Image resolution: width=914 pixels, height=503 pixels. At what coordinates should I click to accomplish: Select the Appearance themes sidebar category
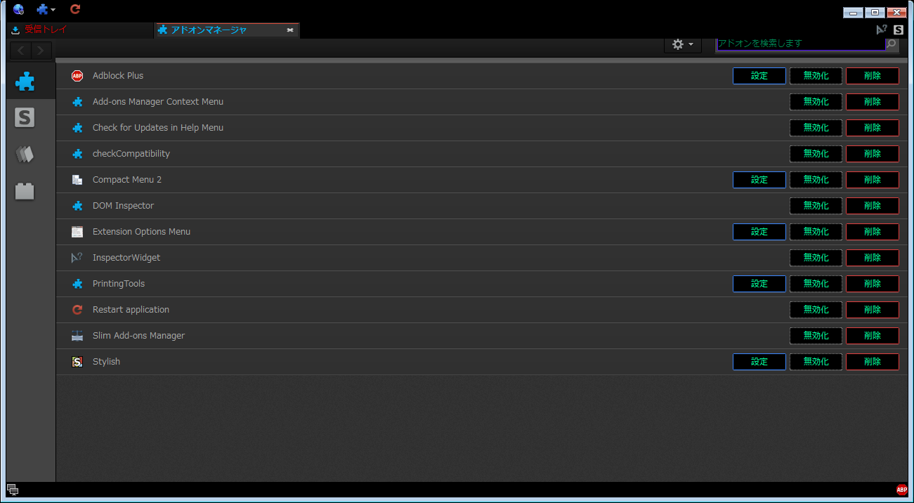[25, 155]
